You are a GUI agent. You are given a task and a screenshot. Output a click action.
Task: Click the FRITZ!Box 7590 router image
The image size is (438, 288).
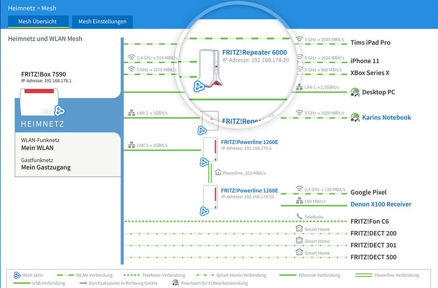pyautogui.click(x=39, y=102)
